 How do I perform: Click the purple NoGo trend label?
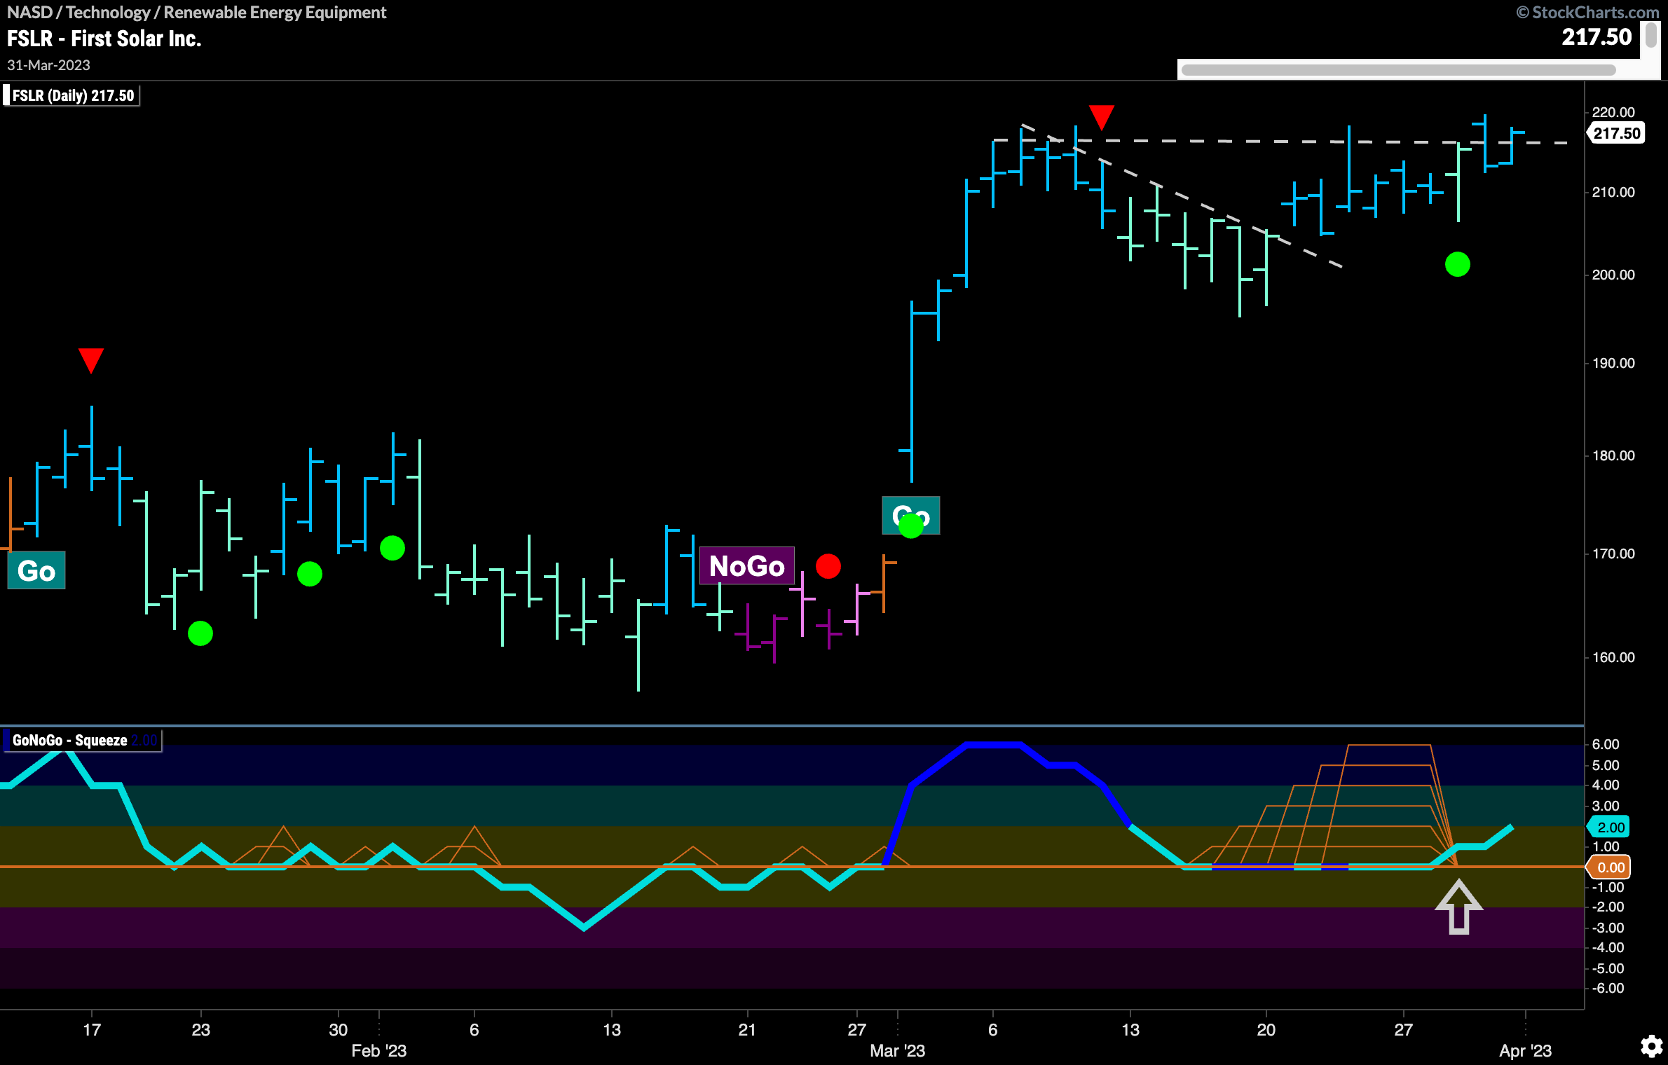pyautogui.click(x=747, y=565)
